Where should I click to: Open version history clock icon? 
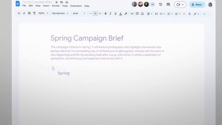click(x=161, y=5)
